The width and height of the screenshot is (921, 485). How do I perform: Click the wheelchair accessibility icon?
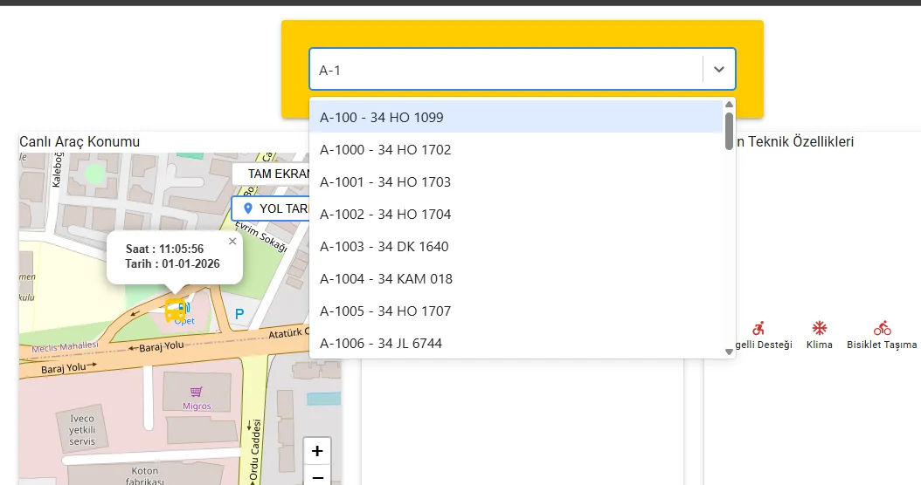click(x=758, y=328)
